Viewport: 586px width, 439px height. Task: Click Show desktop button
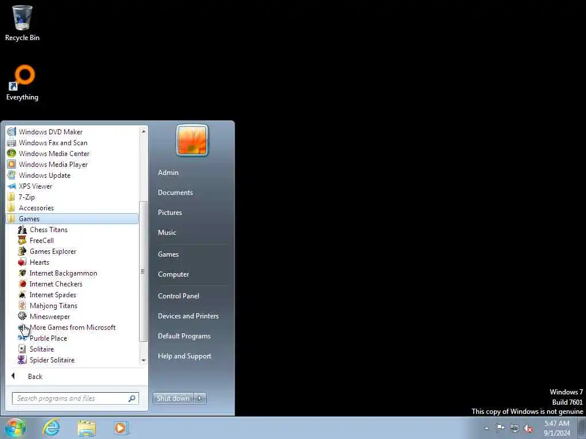tap(582, 428)
